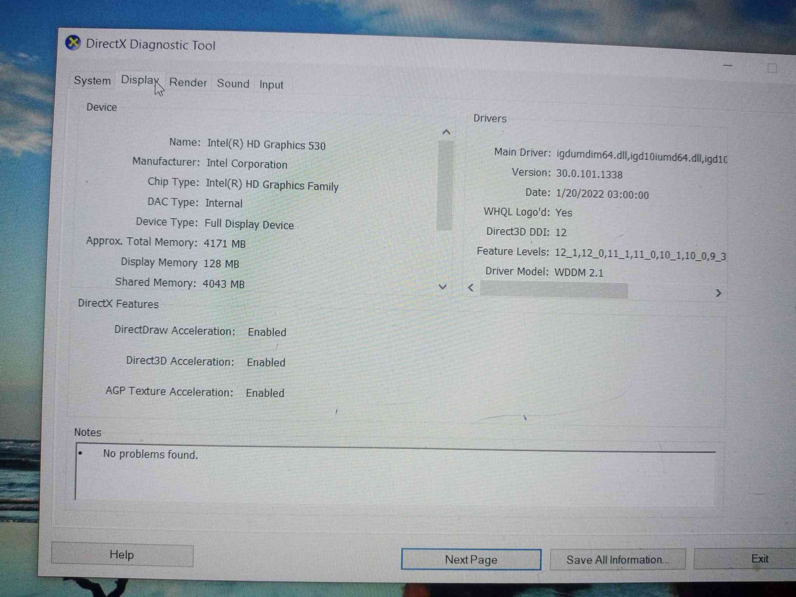Click the 'Full Display Device' value

click(x=249, y=224)
